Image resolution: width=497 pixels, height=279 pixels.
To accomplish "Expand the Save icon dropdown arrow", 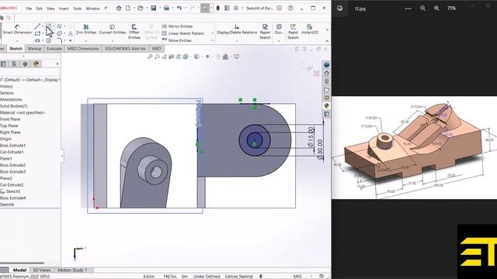I will tap(159, 9).
